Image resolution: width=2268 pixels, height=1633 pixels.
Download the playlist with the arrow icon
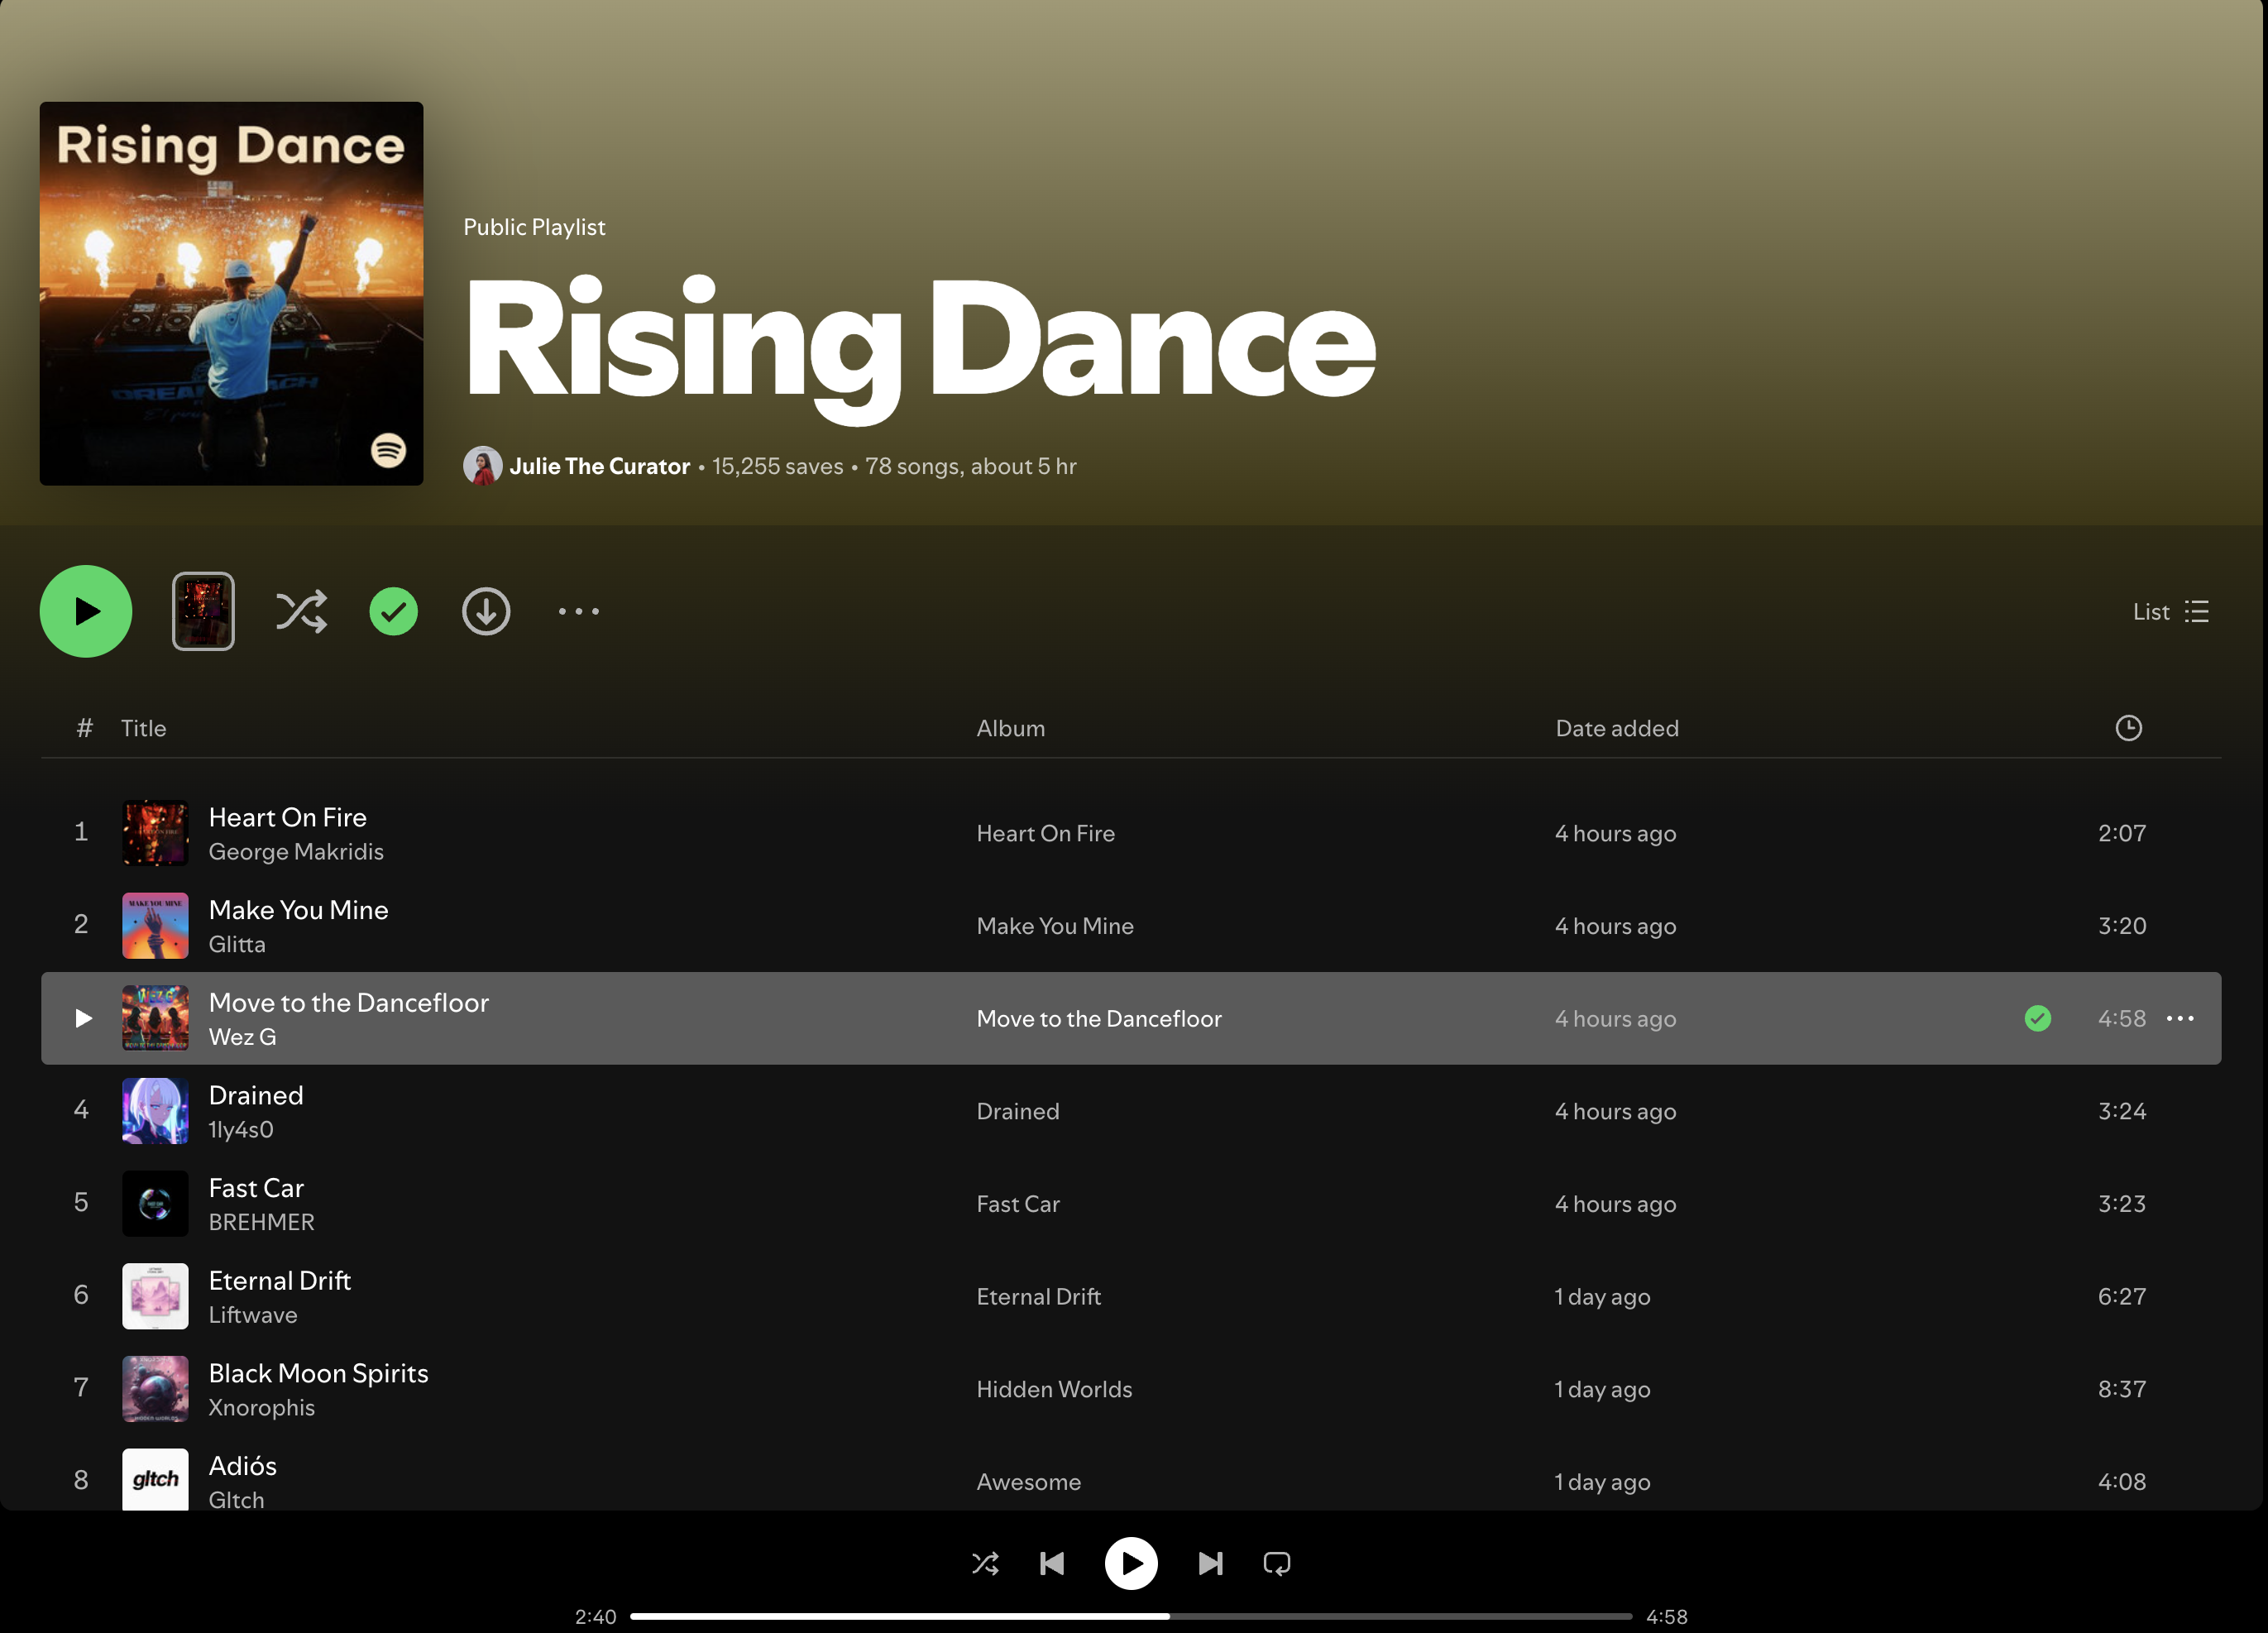(x=486, y=611)
